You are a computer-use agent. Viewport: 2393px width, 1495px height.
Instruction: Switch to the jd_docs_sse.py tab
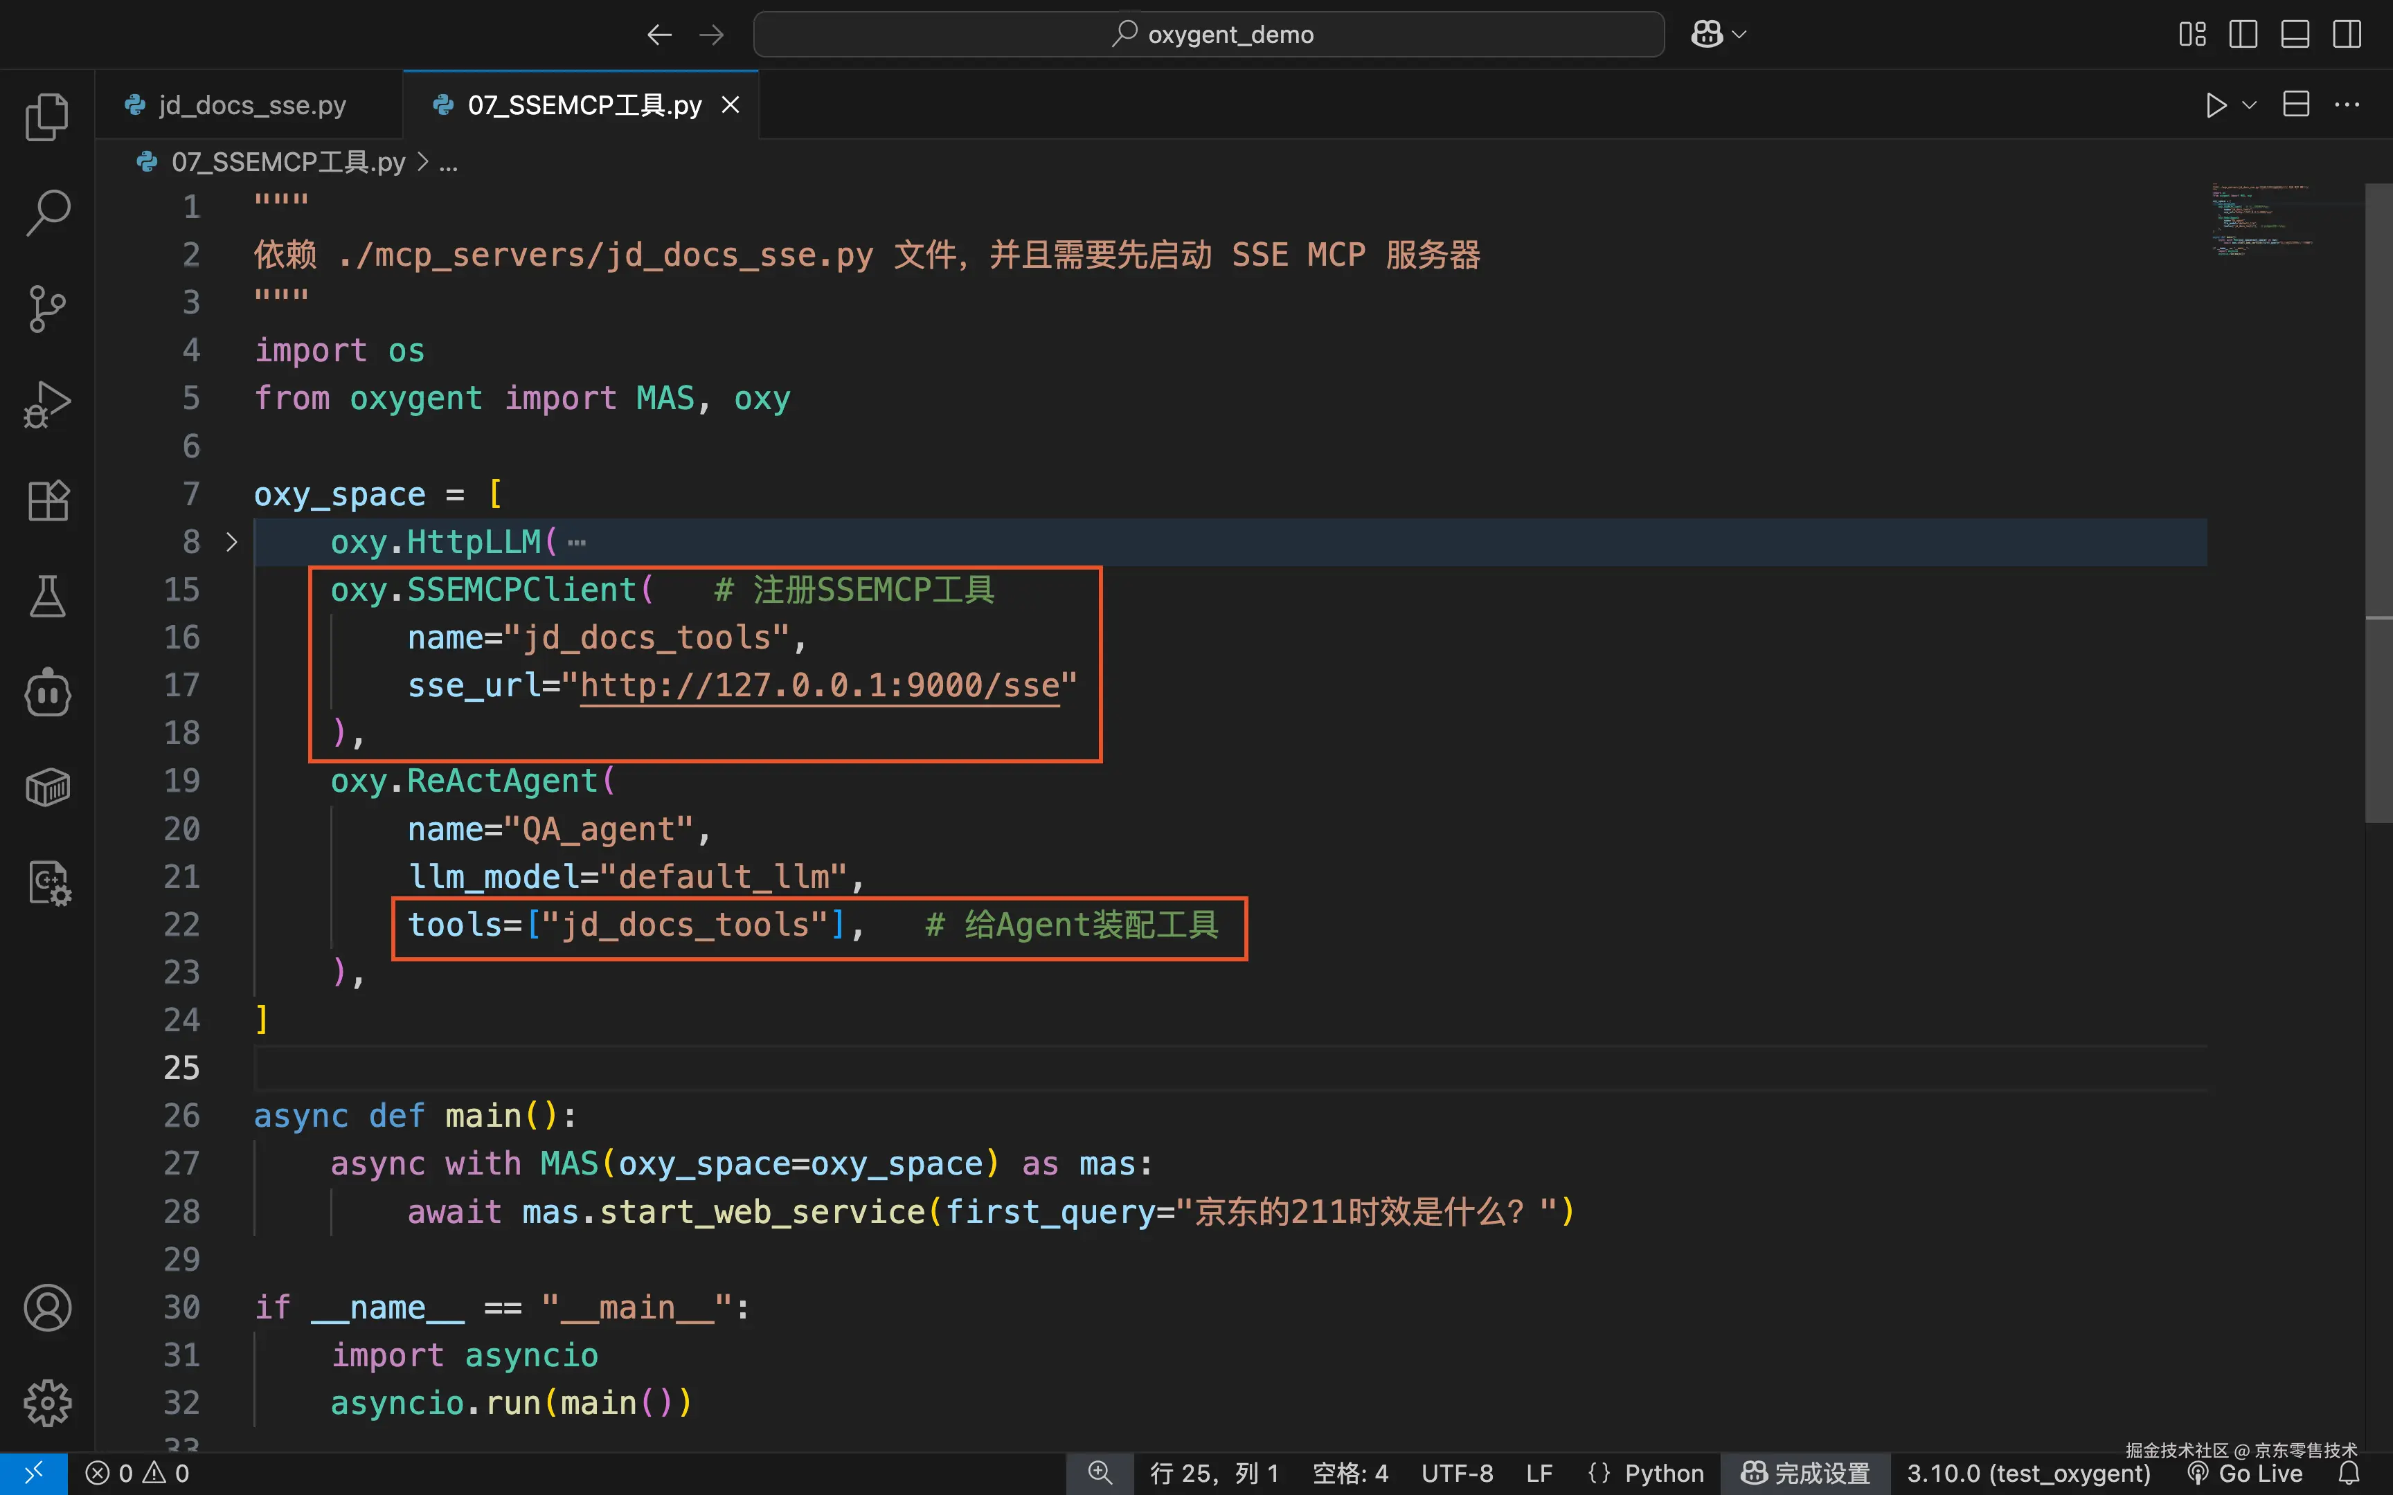click(x=251, y=105)
